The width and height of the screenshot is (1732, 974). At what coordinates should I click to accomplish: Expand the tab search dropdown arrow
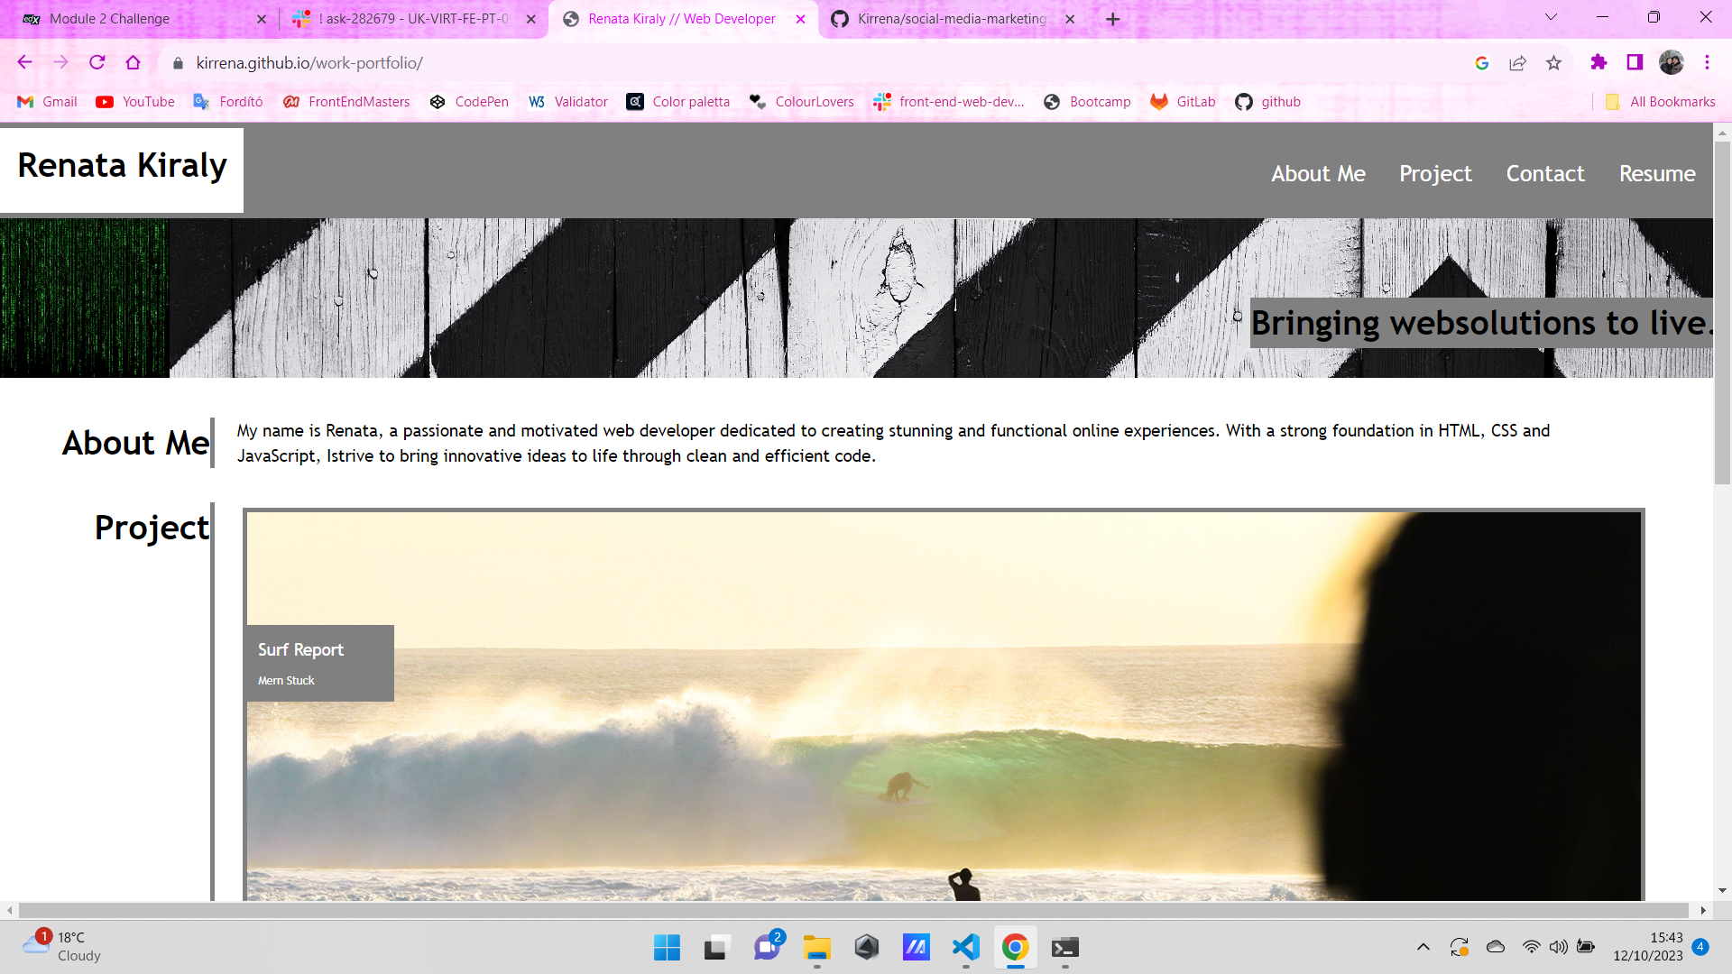click(1551, 17)
